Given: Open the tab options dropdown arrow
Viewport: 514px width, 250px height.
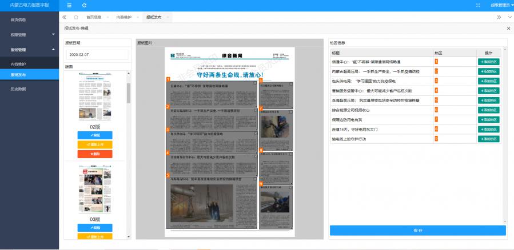Looking at the screenshot, I should pyautogui.click(x=508, y=17).
